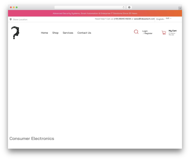Maximize window with green button

[17, 7]
